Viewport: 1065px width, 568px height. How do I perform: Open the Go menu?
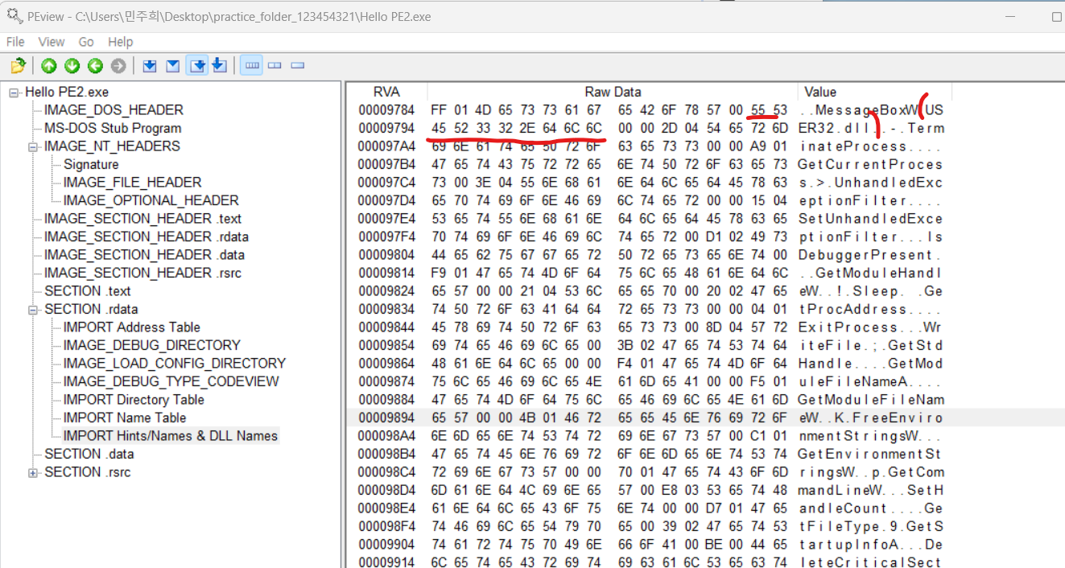point(86,42)
